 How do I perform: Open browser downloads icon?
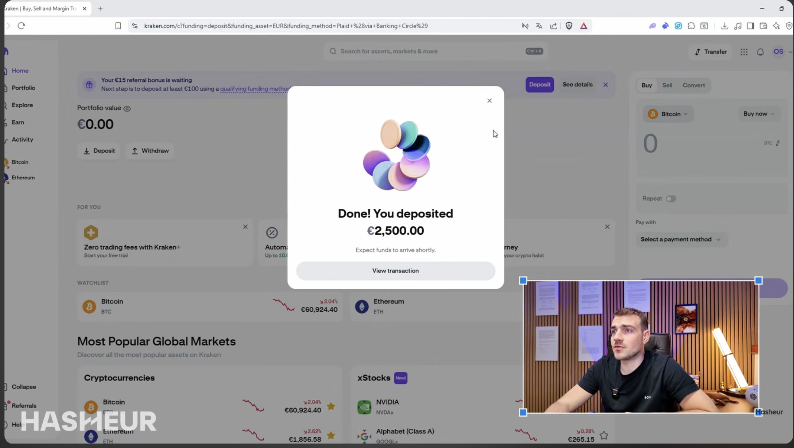coord(724,26)
